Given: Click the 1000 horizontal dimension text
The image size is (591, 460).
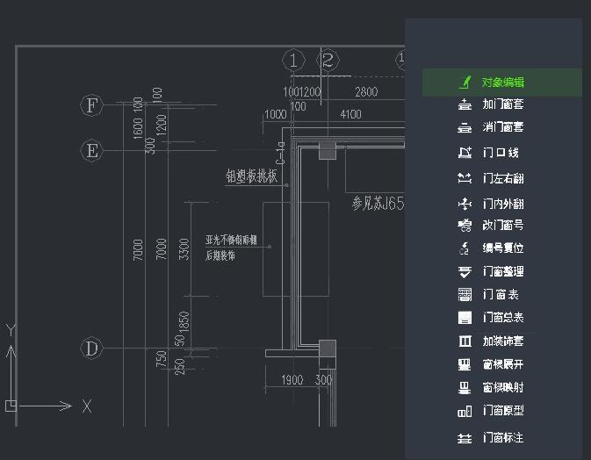Looking at the screenshot, I should click(276, 114).
